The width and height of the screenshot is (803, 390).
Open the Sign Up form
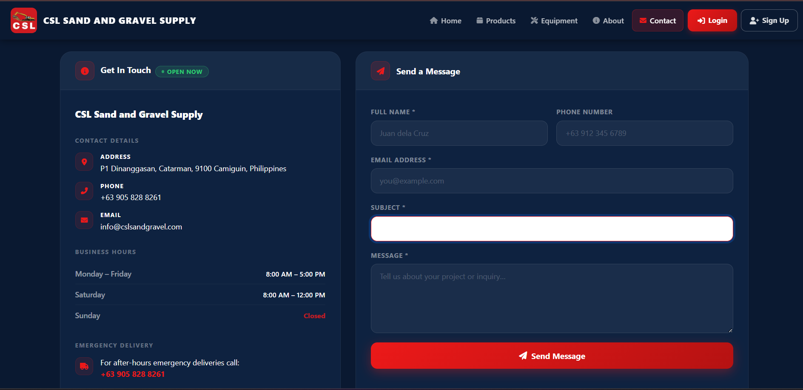pyautogui.click(x=769, y=20)
